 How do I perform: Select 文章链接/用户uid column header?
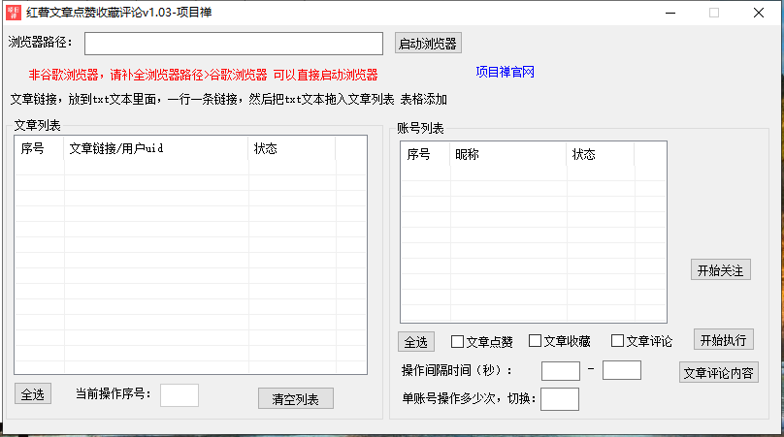pyautogui.click(x=157, y=148)
